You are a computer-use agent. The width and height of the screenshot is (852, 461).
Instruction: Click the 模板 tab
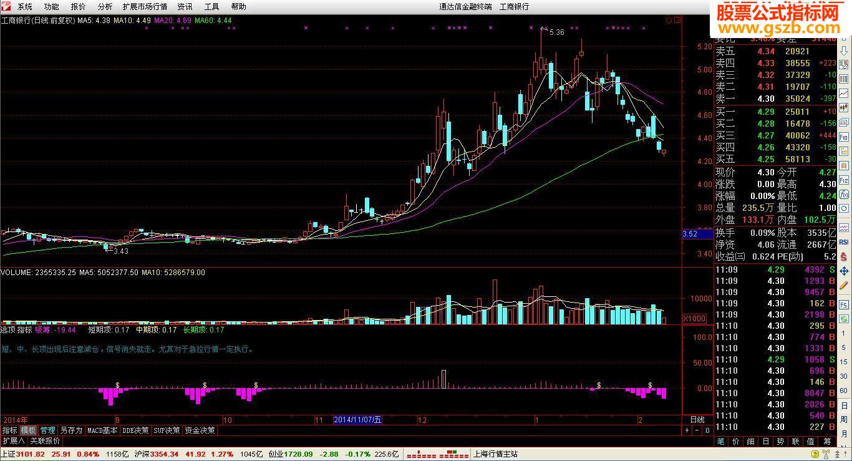coord(28,430)
